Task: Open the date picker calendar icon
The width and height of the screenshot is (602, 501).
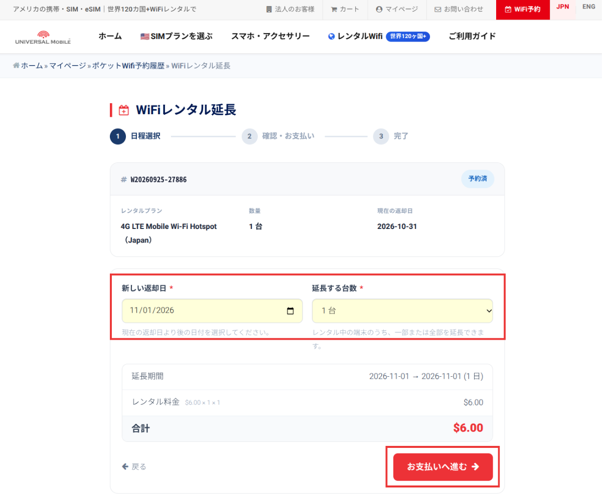Action: 290,311
